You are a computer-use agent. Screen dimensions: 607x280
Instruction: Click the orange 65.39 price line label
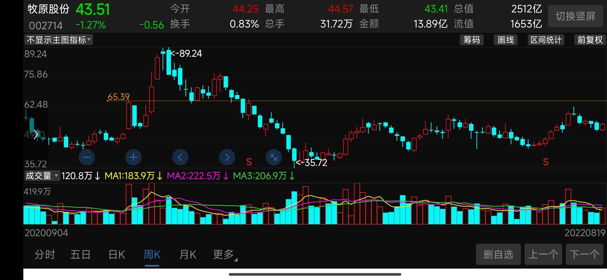118,97
